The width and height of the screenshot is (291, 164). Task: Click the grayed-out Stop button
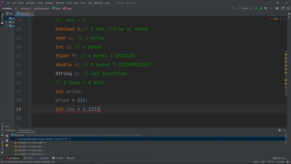[x=271, y=8]
